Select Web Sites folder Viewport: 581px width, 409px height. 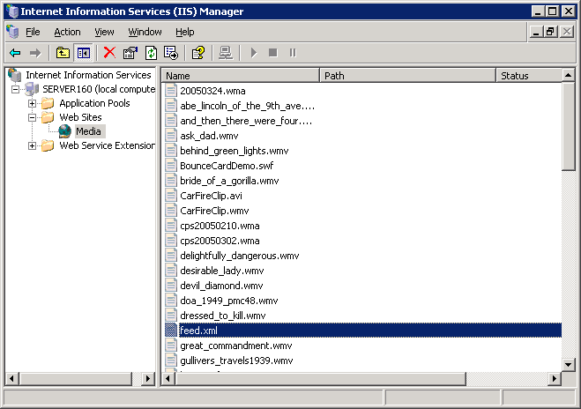click(x=80, y=117)
